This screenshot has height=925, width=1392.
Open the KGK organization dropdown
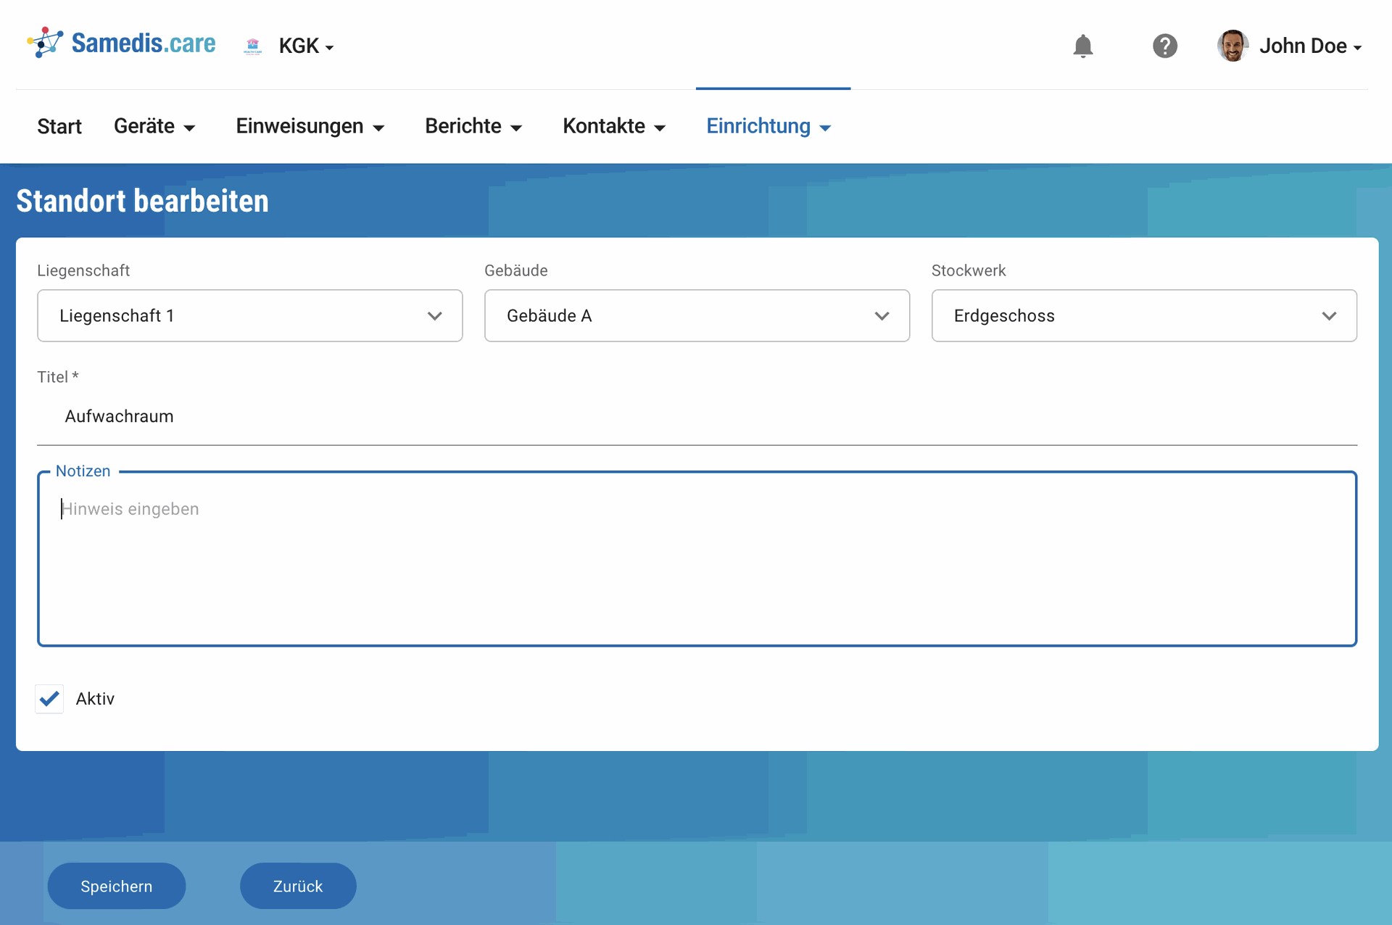pyautogui.click(x=306, y=46)
